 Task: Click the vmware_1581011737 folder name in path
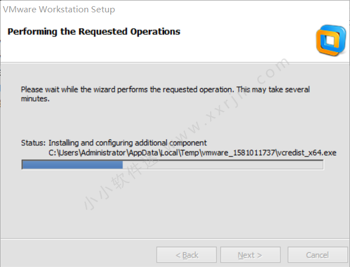[x=238, y=152]
